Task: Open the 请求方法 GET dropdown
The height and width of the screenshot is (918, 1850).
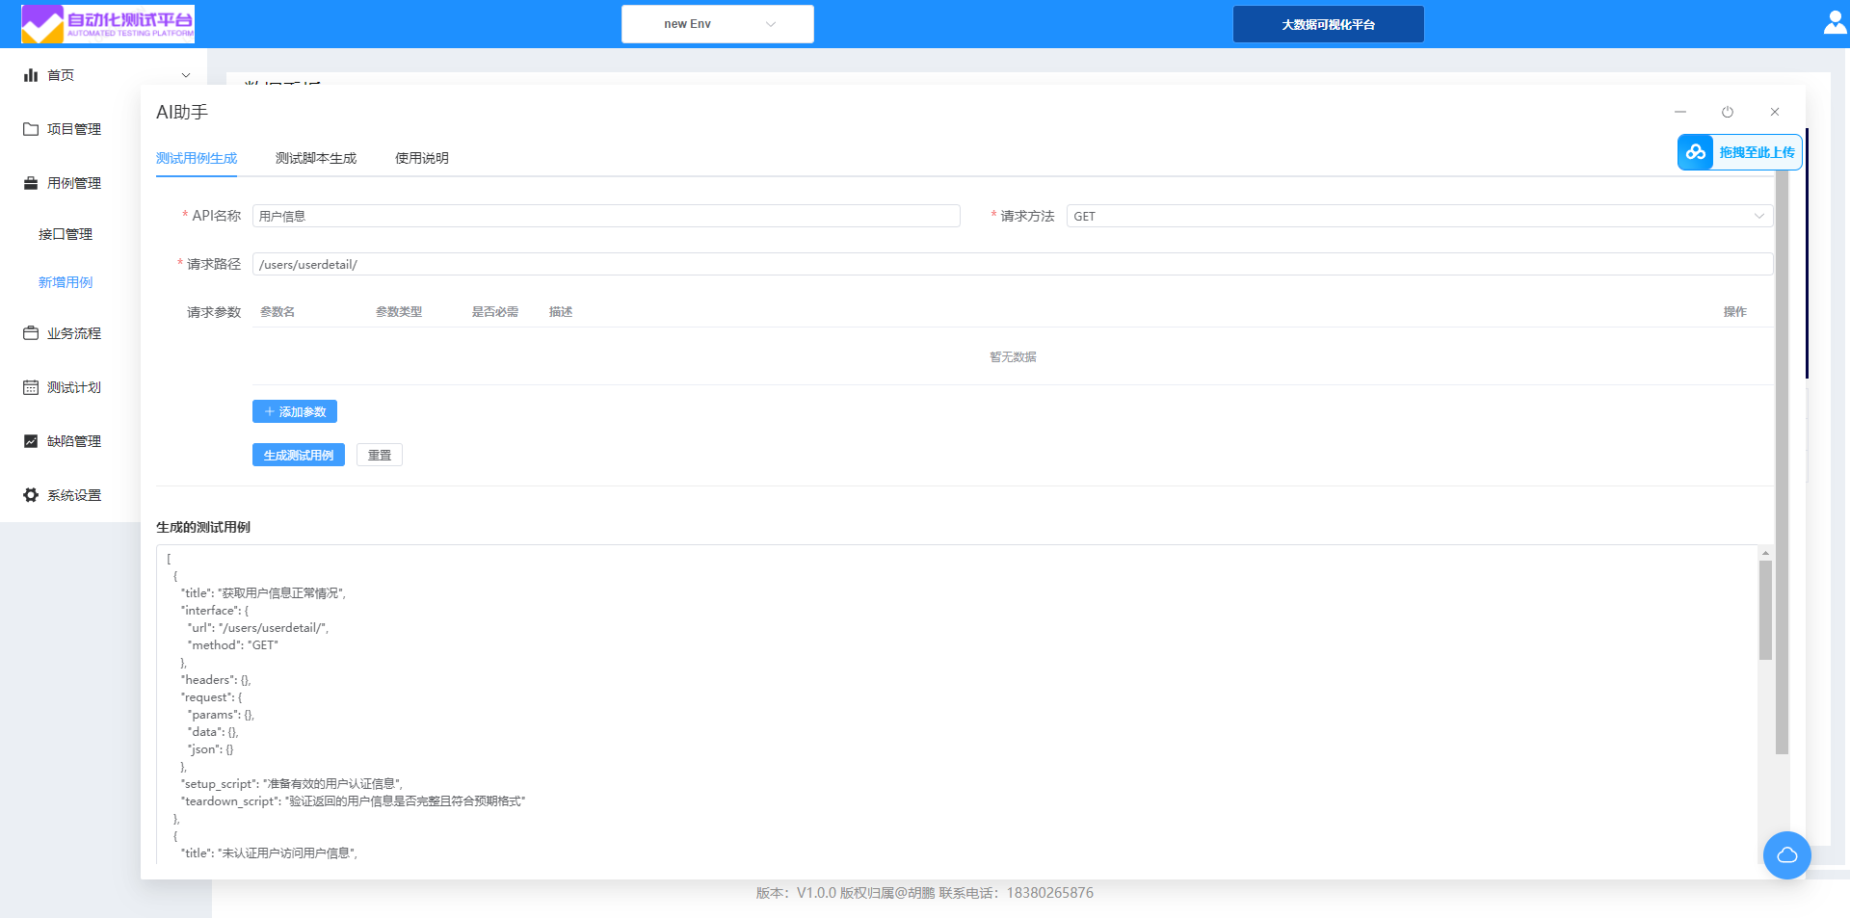Action: [1419, 216]
